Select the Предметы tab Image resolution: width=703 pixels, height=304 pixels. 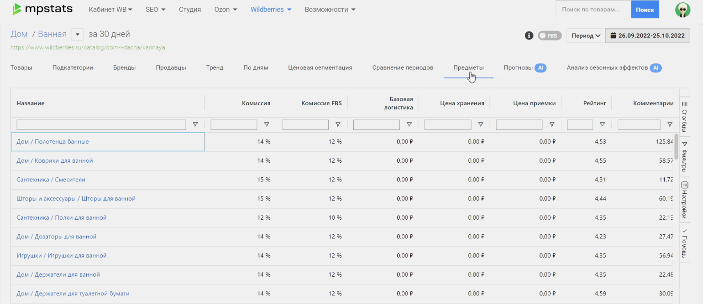coord(468,68)
